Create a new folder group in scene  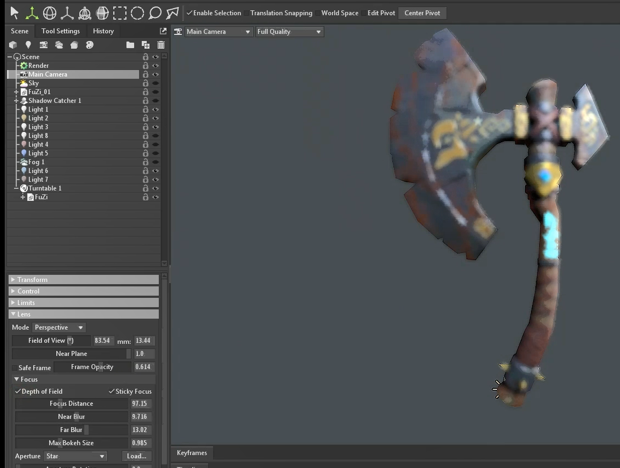[x=130, y=45]
